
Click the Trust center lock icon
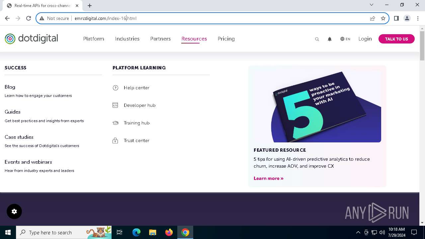coord(116,140)
